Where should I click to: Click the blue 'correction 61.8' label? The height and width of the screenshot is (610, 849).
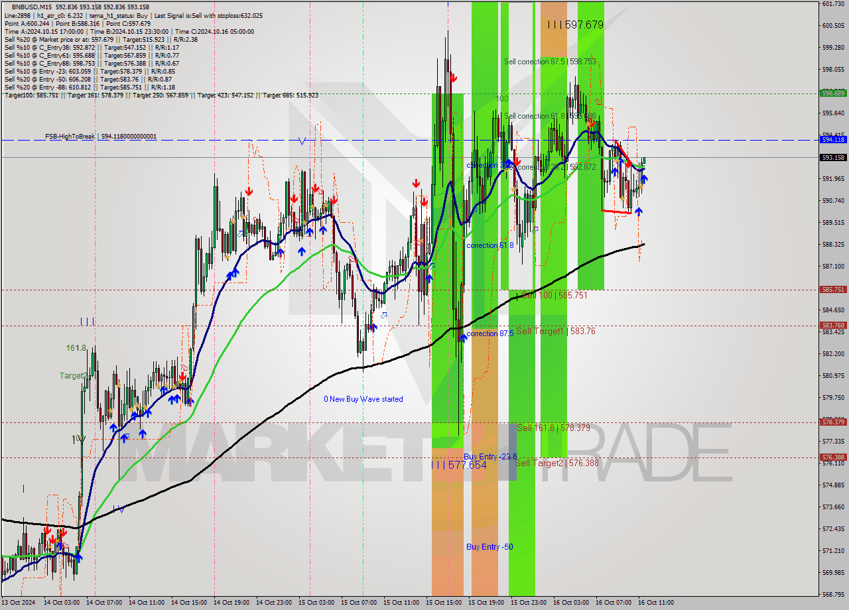tap(490, 245)
